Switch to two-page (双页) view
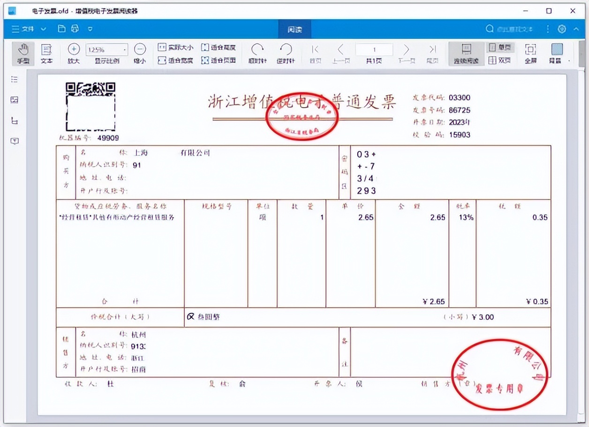The width and height of the screenshot is (589, 427). pyautogui.click(x=500, y=60)
